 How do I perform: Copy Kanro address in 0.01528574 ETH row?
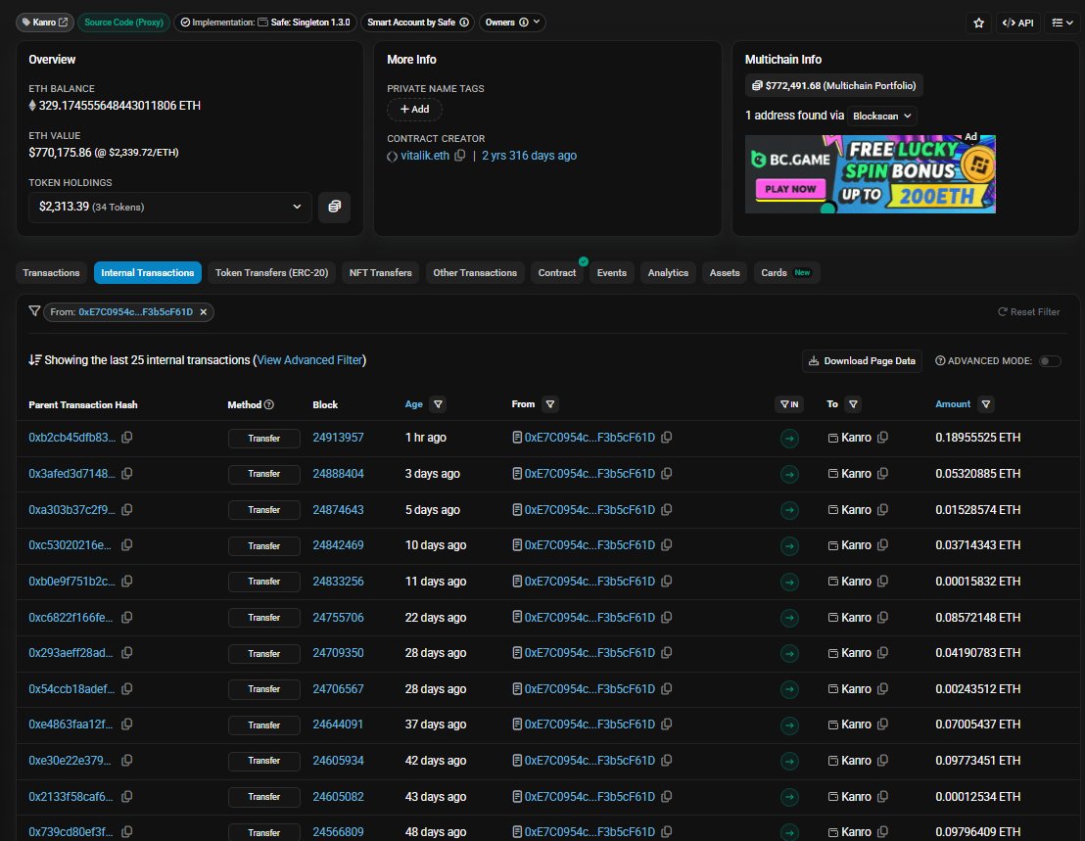[882, 510]
